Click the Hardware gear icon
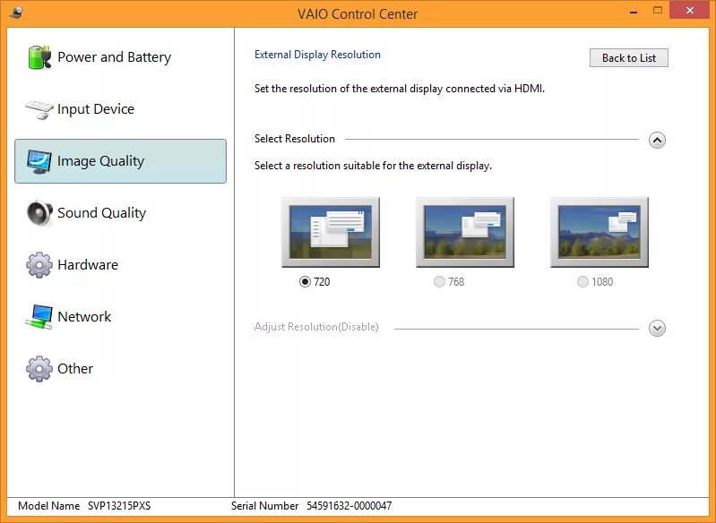 pos(39,265)
